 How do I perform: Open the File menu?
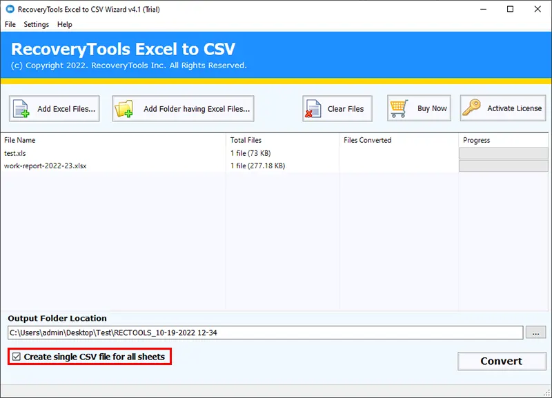pos(10,24)
